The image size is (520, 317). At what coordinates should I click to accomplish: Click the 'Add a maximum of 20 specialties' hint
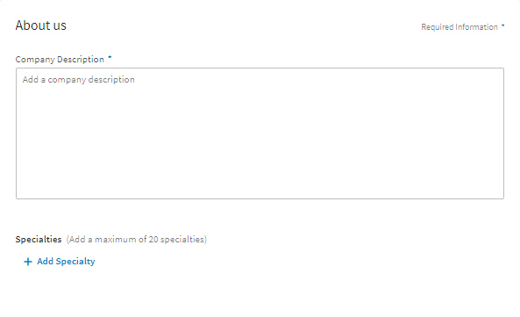tap(137, 240)
